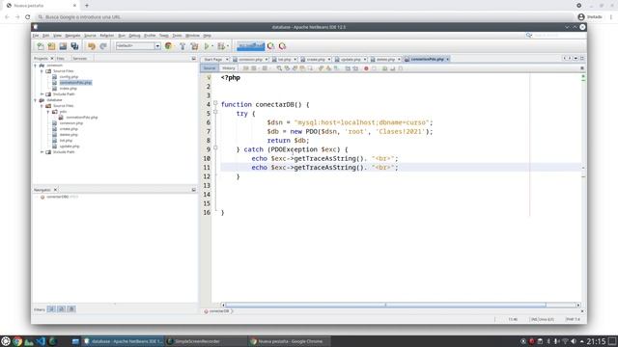Click the conectarDB breadcrumb below the editor
The image size is (618, 347).
219,311
